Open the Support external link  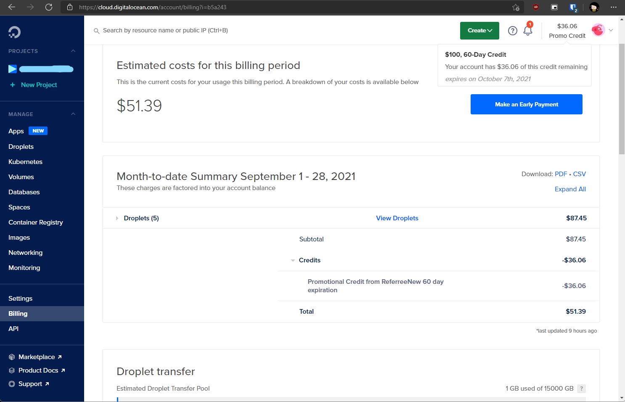pos(34,384)
